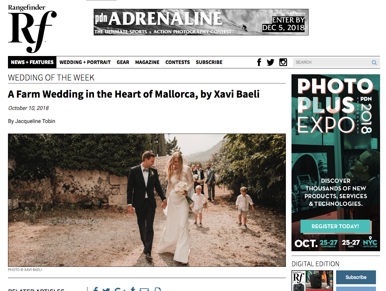
Task: Click the search magnifier icon
Action: coord(374,63)
